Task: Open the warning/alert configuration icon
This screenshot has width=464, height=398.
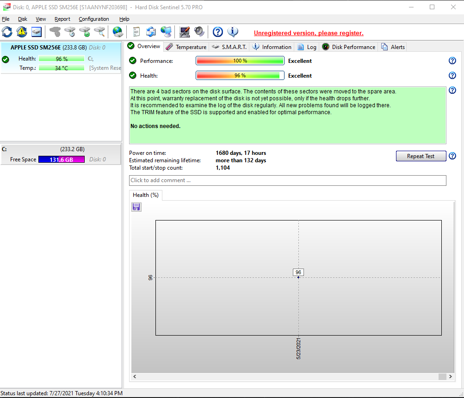Action: (21, 32)
